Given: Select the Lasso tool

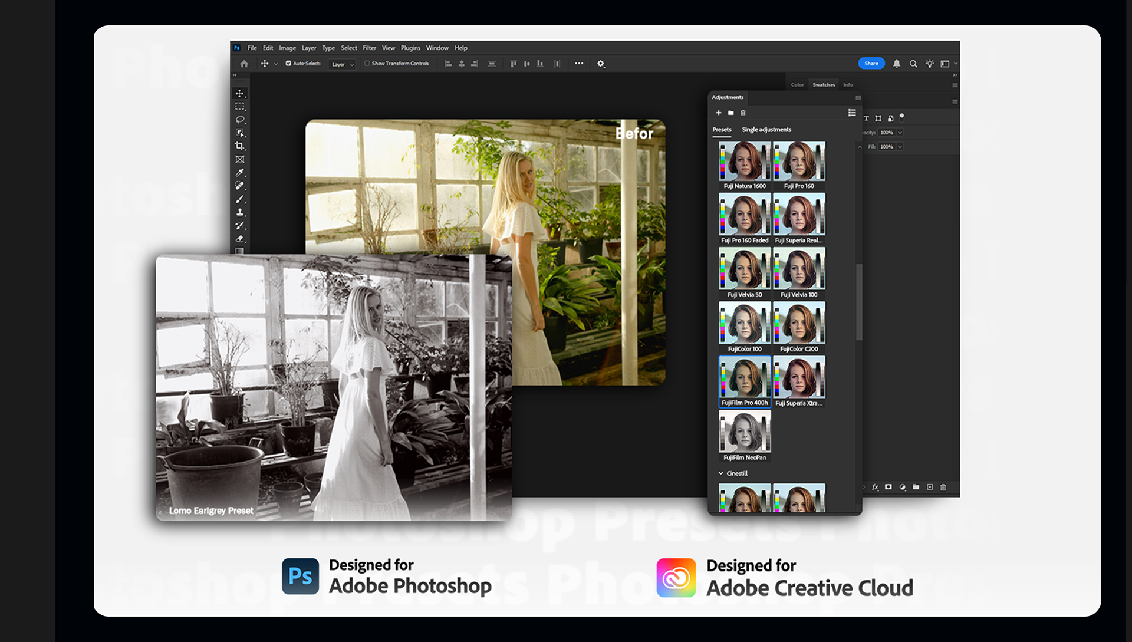Looking at the screenshot, I should (x=239, y=120).
